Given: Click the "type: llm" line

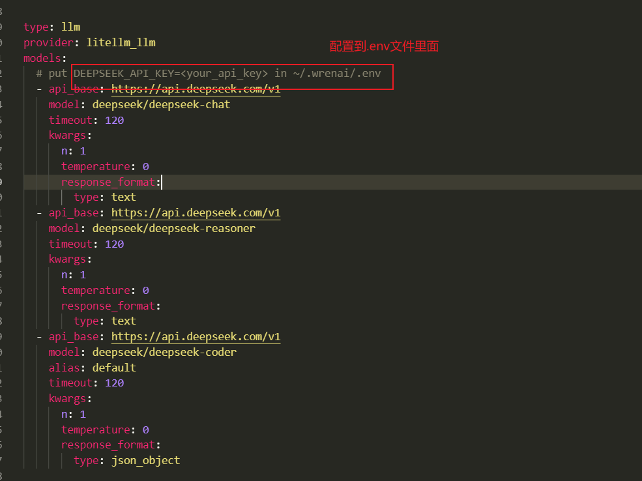Looking at the screenshot, I should point(51,27).
